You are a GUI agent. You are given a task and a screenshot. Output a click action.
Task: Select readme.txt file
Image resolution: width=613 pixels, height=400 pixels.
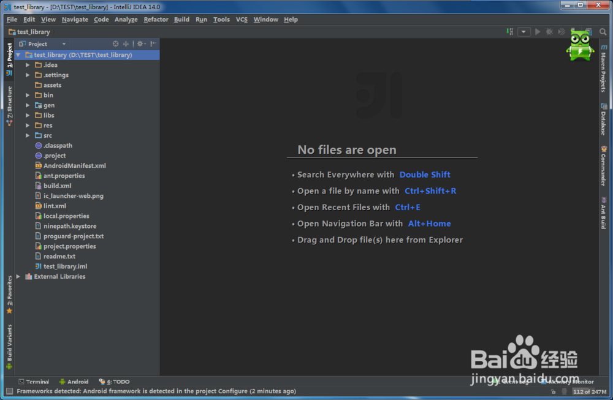click(x=55, y=257)
